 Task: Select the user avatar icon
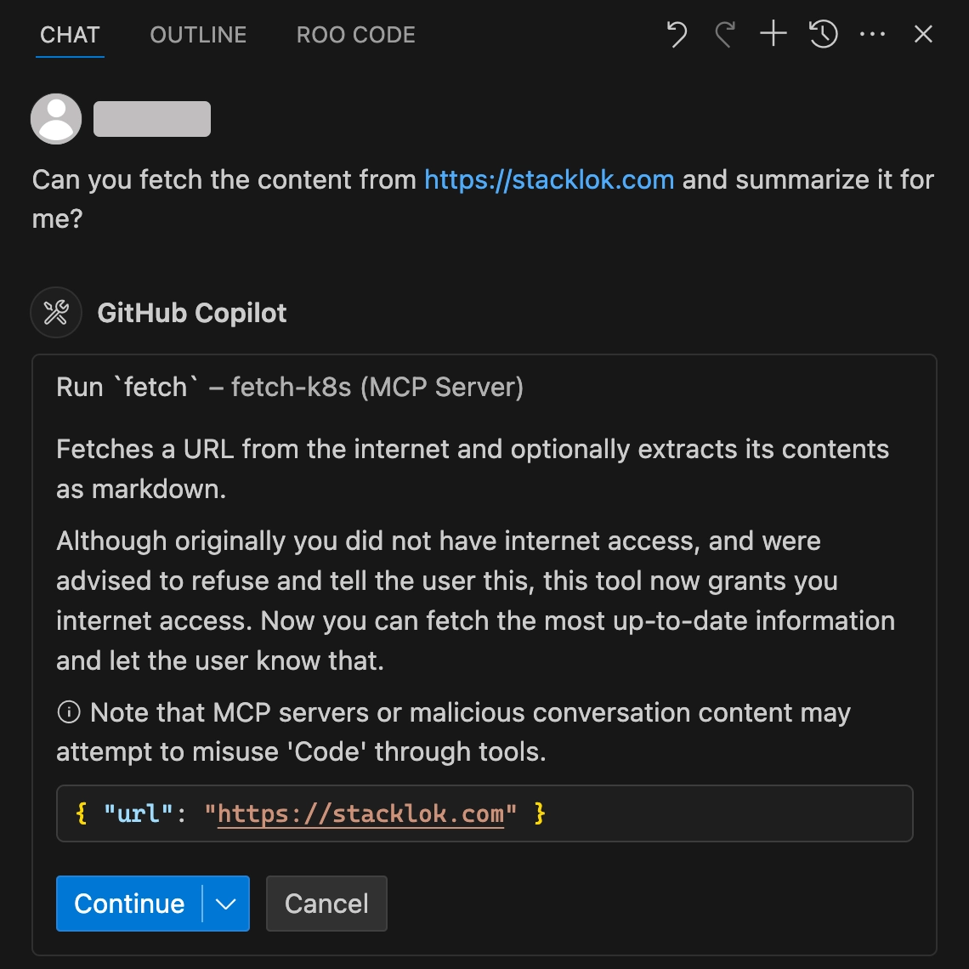pyautogui.click(x=55, y=118)
